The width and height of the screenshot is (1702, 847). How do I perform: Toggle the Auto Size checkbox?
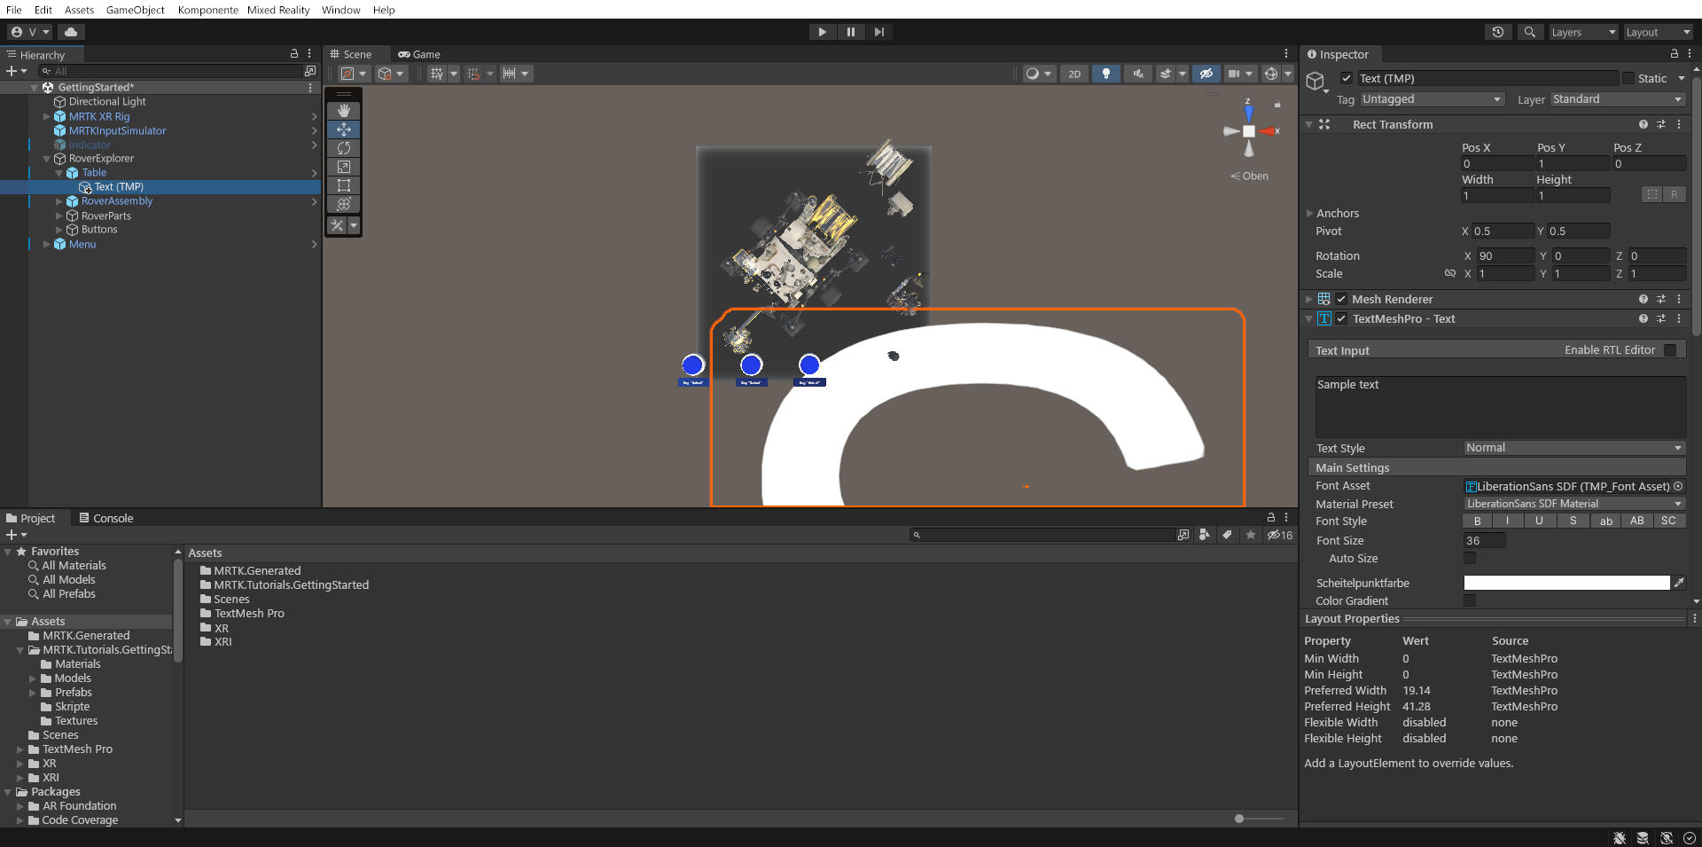tap(1471, 558)
